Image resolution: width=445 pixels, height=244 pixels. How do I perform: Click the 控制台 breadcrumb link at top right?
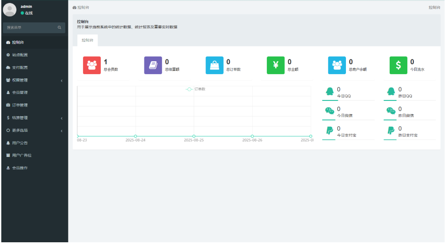(x=434, y=8)
